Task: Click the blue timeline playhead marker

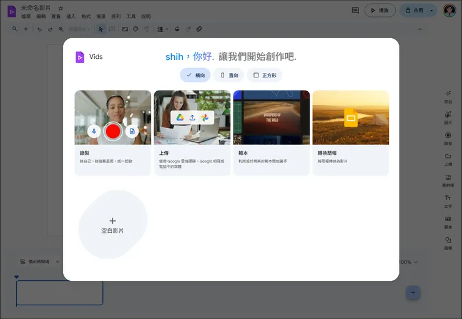Action: (x=16, y=277)
